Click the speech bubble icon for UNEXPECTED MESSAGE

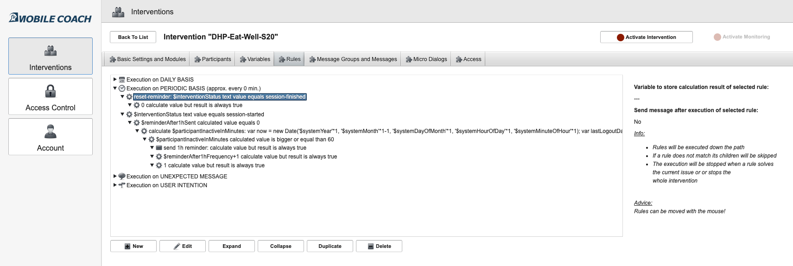[x=122, y=177]
